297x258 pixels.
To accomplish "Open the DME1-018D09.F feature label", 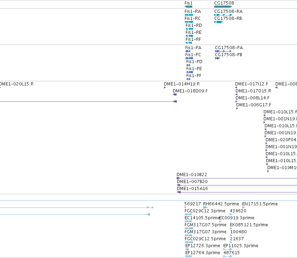I will (x=190, y=91).
